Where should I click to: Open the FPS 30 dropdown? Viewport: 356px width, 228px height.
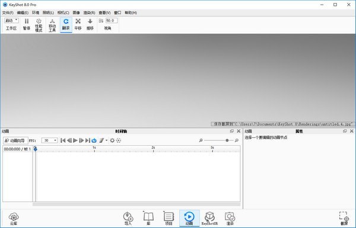pyautogui.click(x=49, y=140)
